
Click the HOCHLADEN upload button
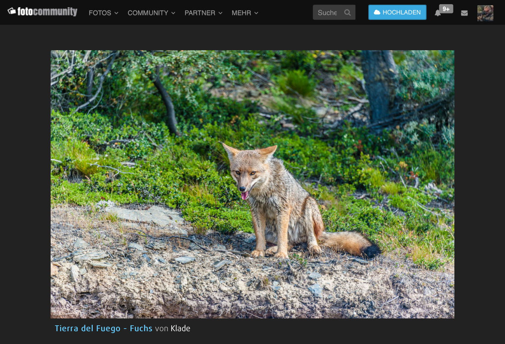pyautogui.click(x=397, y=12)
